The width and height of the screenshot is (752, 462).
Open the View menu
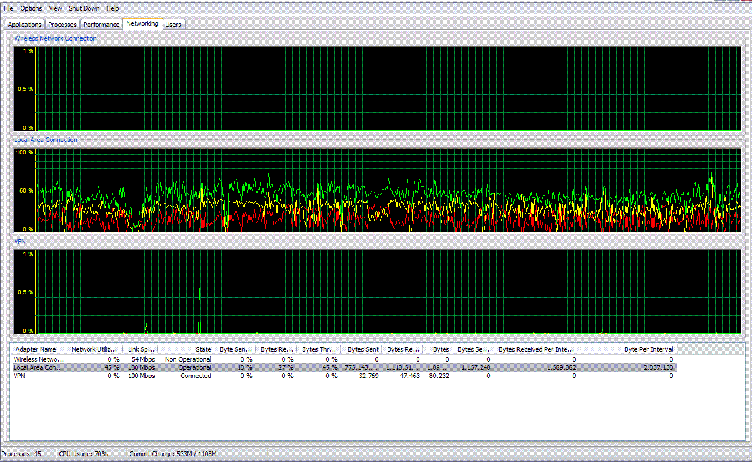click(x=55, y=8)
